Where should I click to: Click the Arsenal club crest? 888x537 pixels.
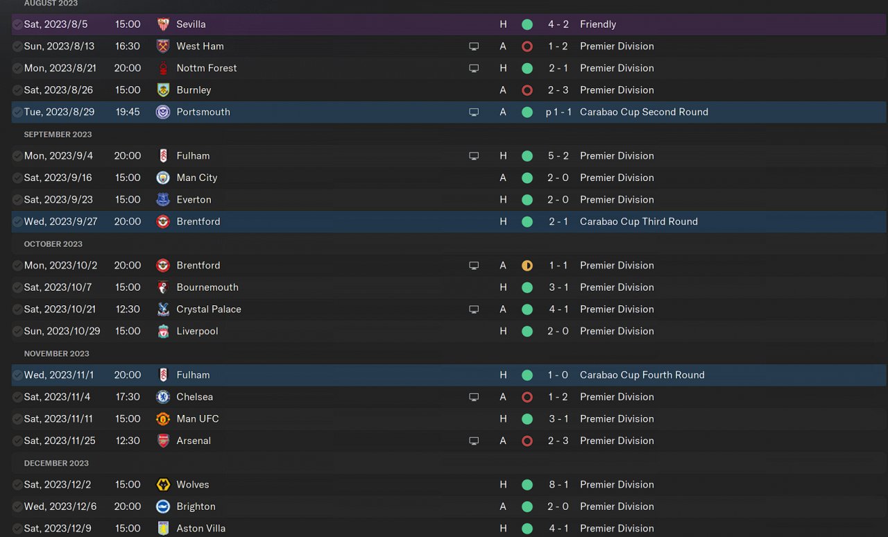(163, 441)
